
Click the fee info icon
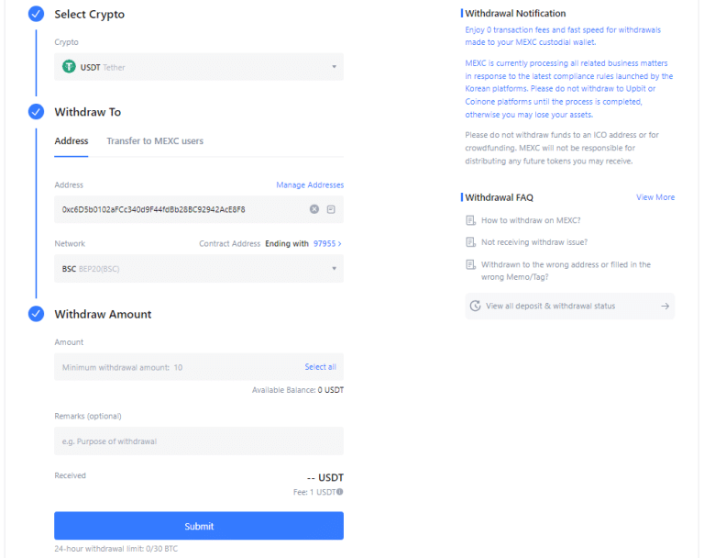pyautogui.click(x=340, y=491)
